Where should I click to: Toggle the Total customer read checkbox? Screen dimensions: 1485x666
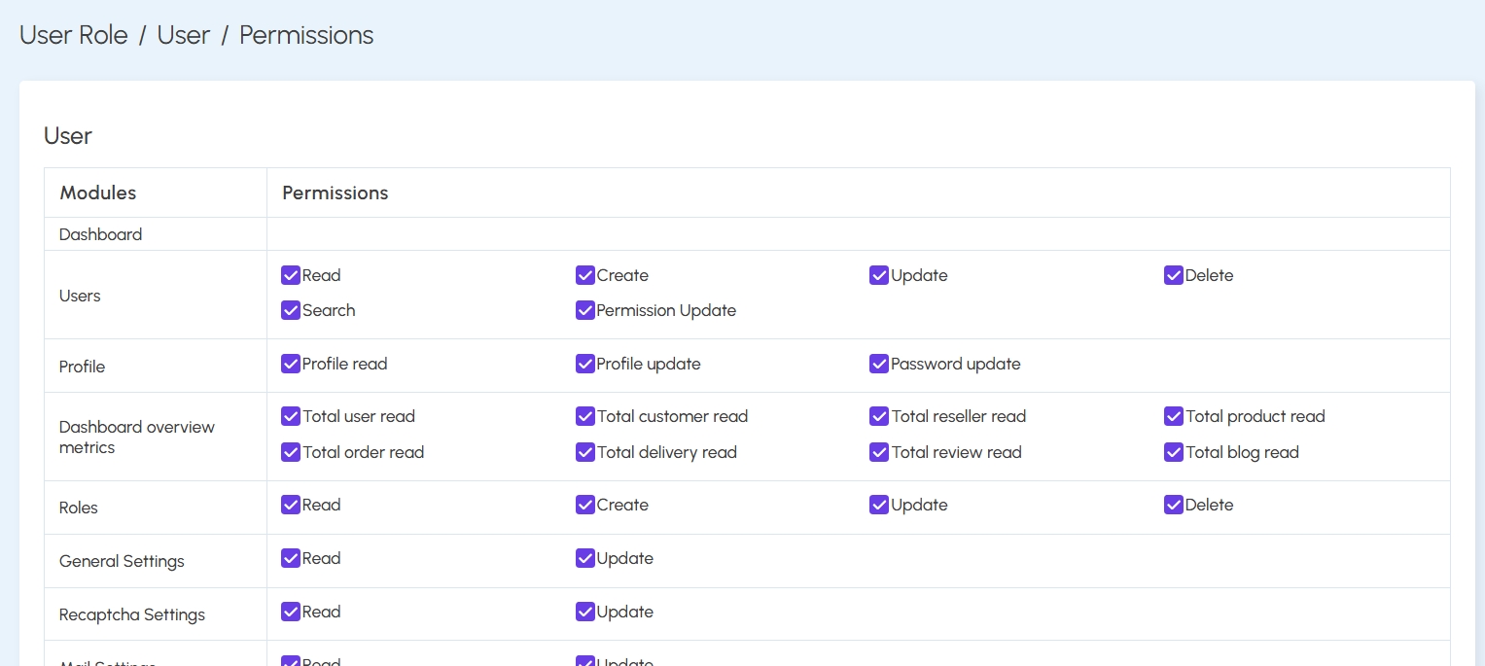pos(585,416)
